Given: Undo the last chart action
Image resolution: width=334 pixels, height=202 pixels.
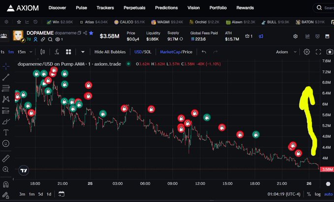Looking at the screenshot, I should (204, 52).
